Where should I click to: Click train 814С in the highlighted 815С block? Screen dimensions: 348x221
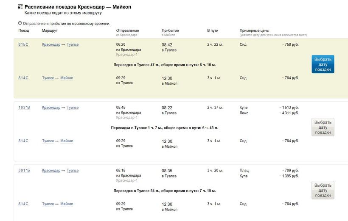pyautogui.click(x=23, y=78)
